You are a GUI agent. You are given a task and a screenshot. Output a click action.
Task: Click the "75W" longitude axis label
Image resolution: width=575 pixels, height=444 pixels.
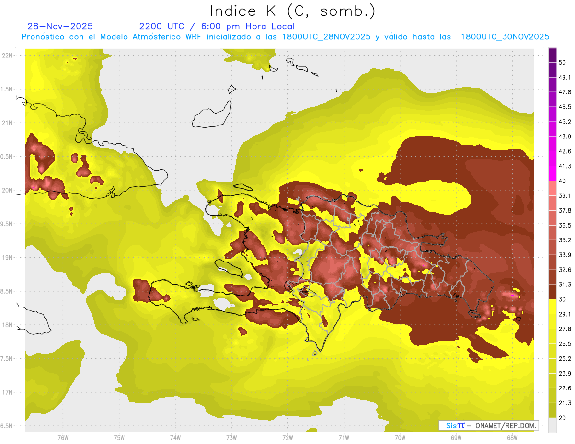coord(119,438)
